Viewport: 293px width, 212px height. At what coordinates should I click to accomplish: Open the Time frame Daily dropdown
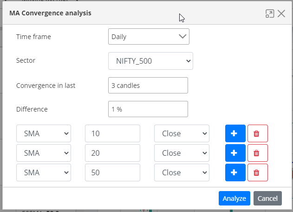tap(149, 36)
